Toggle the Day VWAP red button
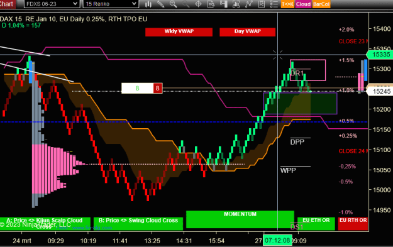This screenshot has height=247, width=393. [247, 32]
